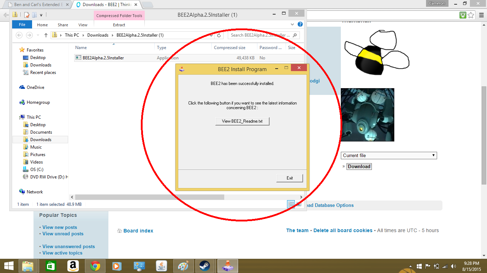Open the View active topics link

(x=62, y=253)
